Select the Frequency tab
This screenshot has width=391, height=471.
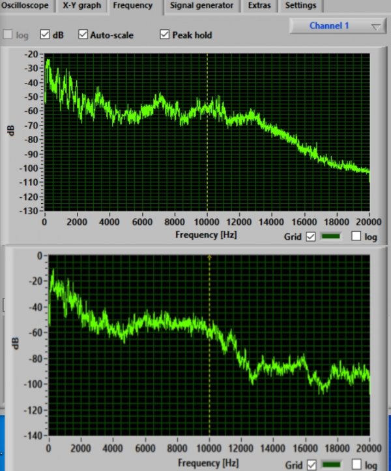point(132,6)
